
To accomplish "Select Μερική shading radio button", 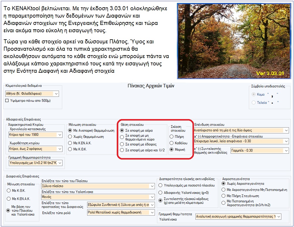I will [x=171, y=150].
